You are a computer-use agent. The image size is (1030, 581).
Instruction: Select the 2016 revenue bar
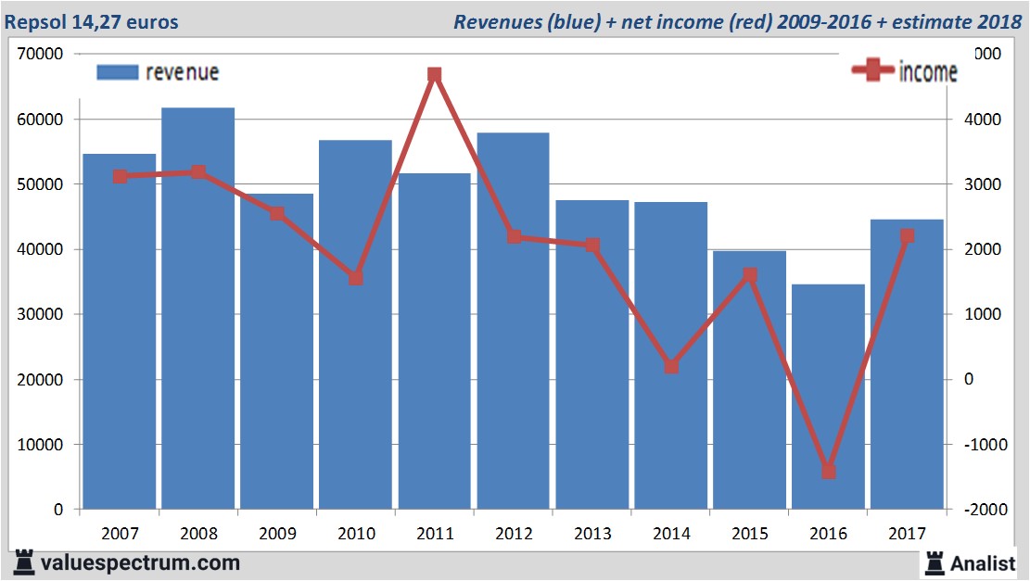[828, 397]
